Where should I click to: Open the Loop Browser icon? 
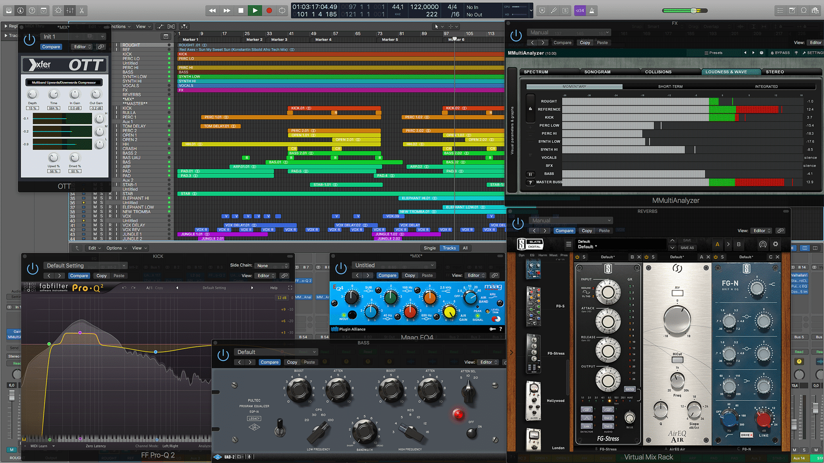tap(803, 10)
